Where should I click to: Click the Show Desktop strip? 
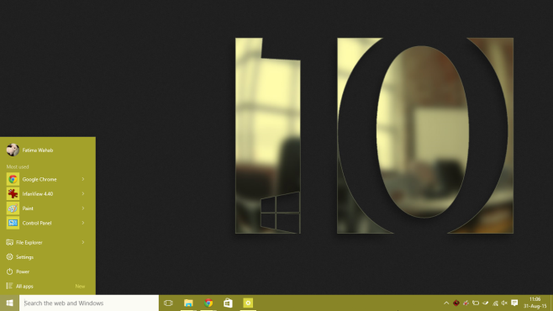point(551,303)
